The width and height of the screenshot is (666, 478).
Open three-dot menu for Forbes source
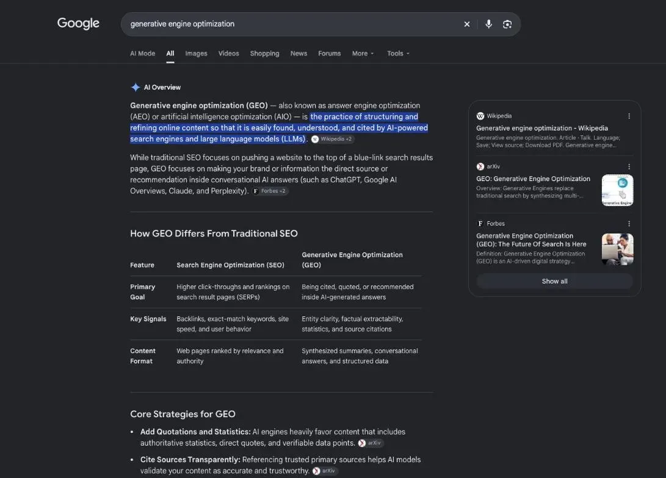coord(629,224)
